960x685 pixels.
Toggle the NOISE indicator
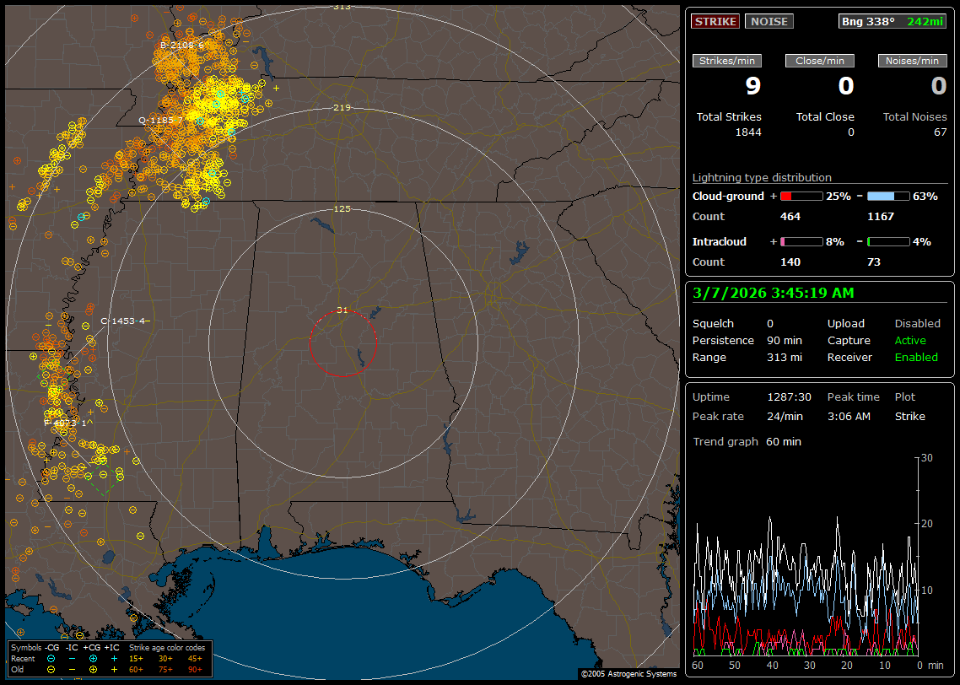(769, 21)
